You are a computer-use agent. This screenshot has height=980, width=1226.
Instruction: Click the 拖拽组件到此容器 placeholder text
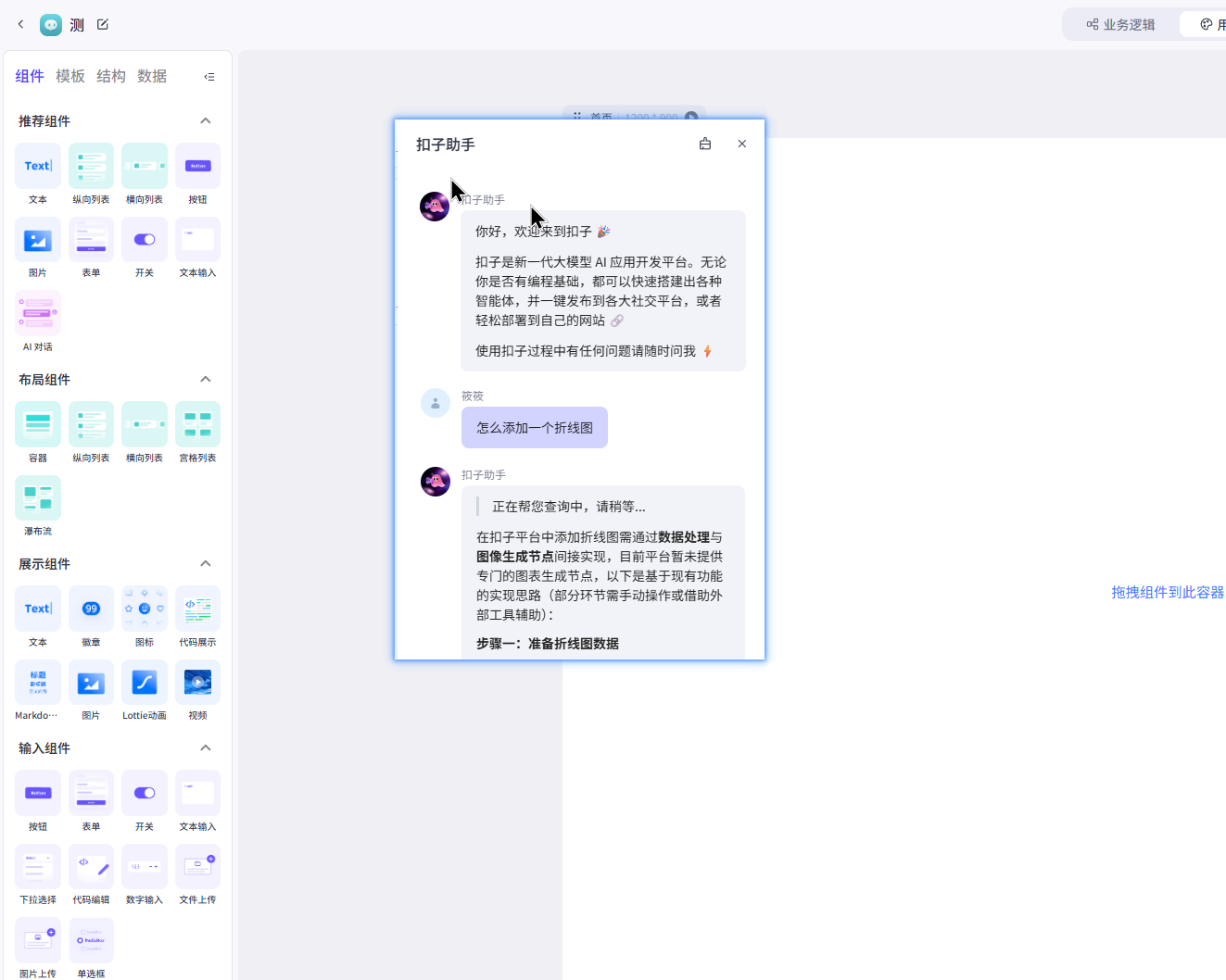1168,592
